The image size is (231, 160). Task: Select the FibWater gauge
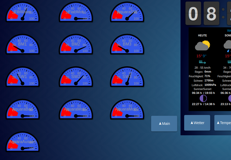23,12
